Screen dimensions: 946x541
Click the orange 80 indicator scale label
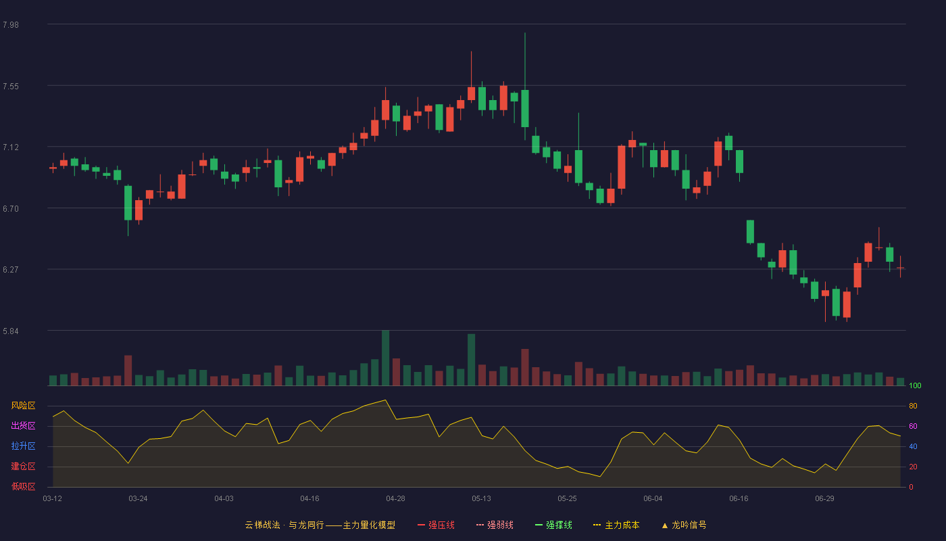pyautogui.click(x=913, y=406)
